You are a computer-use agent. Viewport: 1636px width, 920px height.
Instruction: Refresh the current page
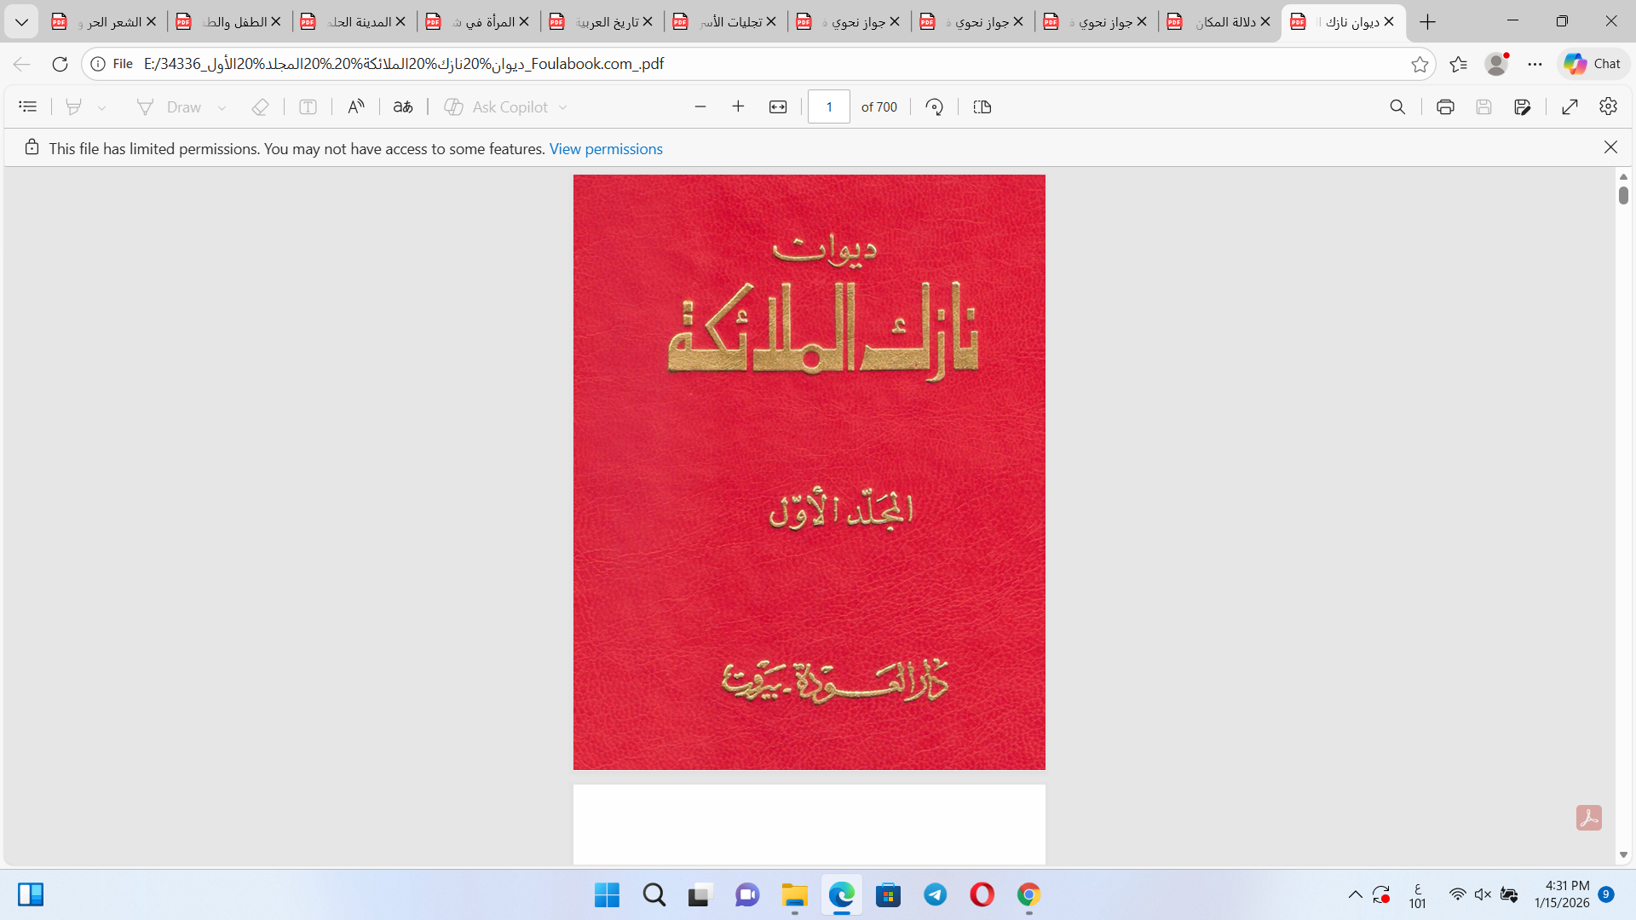pyautogui.click(x=60, y=64)
